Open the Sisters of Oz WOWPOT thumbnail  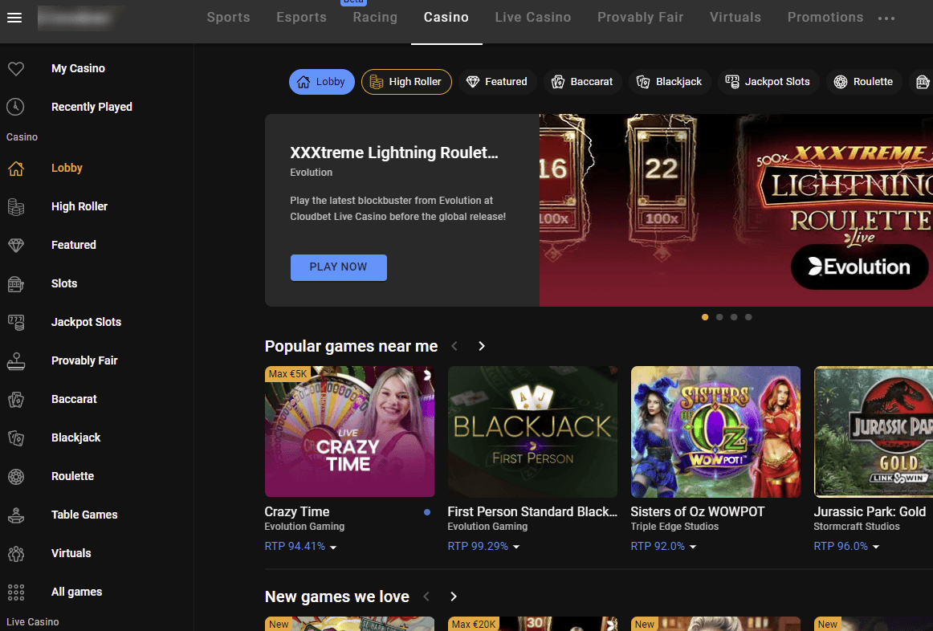pyautogui.click(x=715, y=432)
